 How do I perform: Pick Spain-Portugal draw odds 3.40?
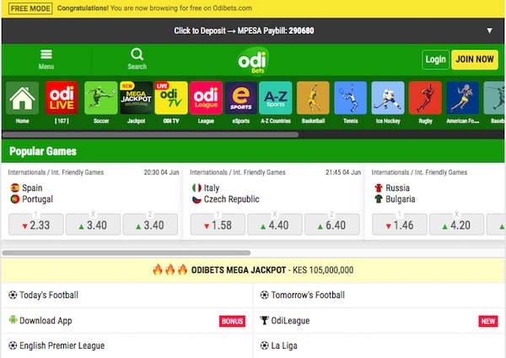click(93, 225)
